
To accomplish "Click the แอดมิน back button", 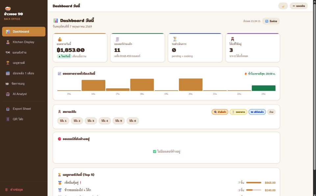I will pos(299,6).
